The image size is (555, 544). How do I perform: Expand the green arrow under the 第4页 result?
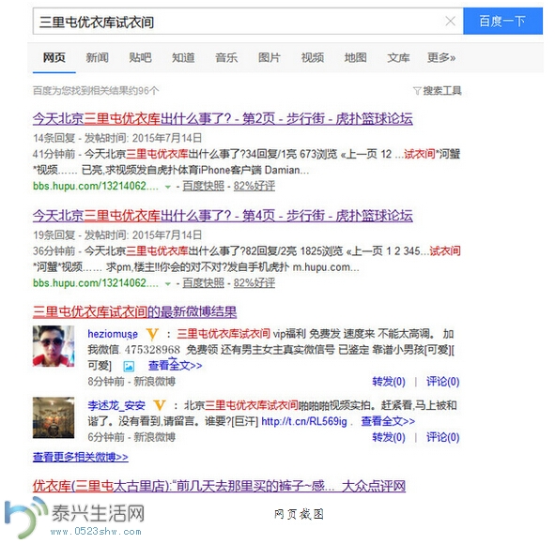click(168, 283)
